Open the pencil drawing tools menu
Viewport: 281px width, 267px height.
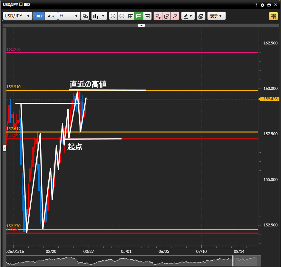click(x=188, y=16)
